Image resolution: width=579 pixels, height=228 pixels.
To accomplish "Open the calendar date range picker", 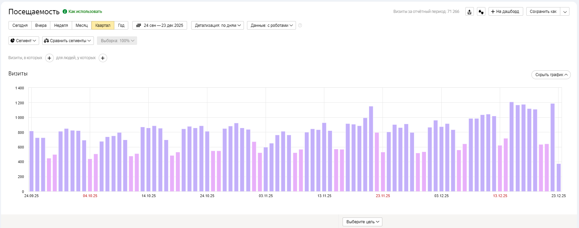I will pos(160,25).
